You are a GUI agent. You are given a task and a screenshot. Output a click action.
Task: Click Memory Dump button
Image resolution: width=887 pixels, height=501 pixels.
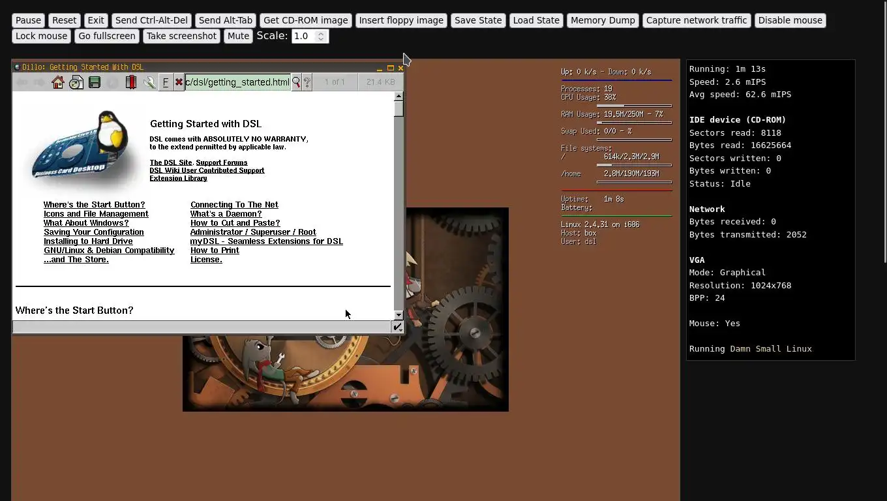click(603, 20)
